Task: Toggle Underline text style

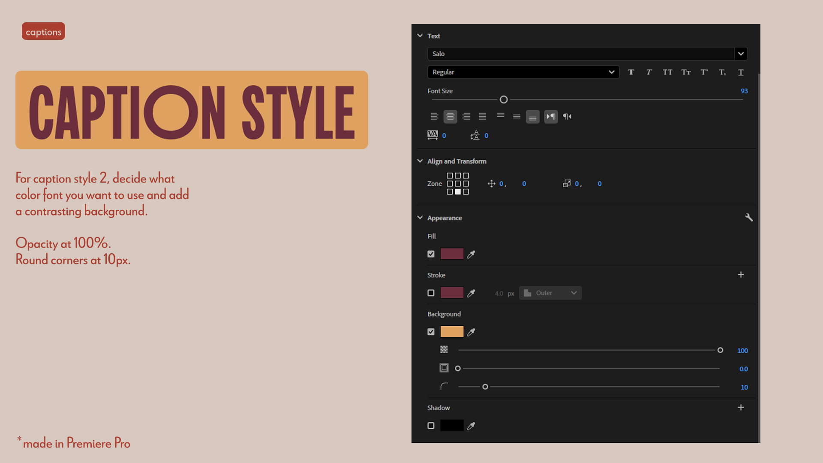Action: [x=741, y=72]
